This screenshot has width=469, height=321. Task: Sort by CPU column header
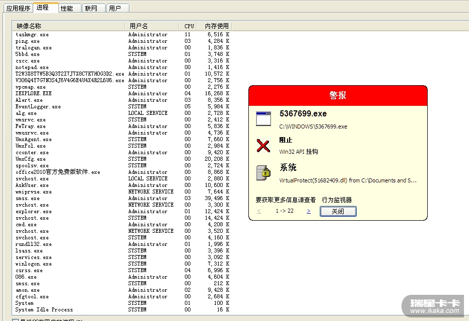click(x=188, y=26)
